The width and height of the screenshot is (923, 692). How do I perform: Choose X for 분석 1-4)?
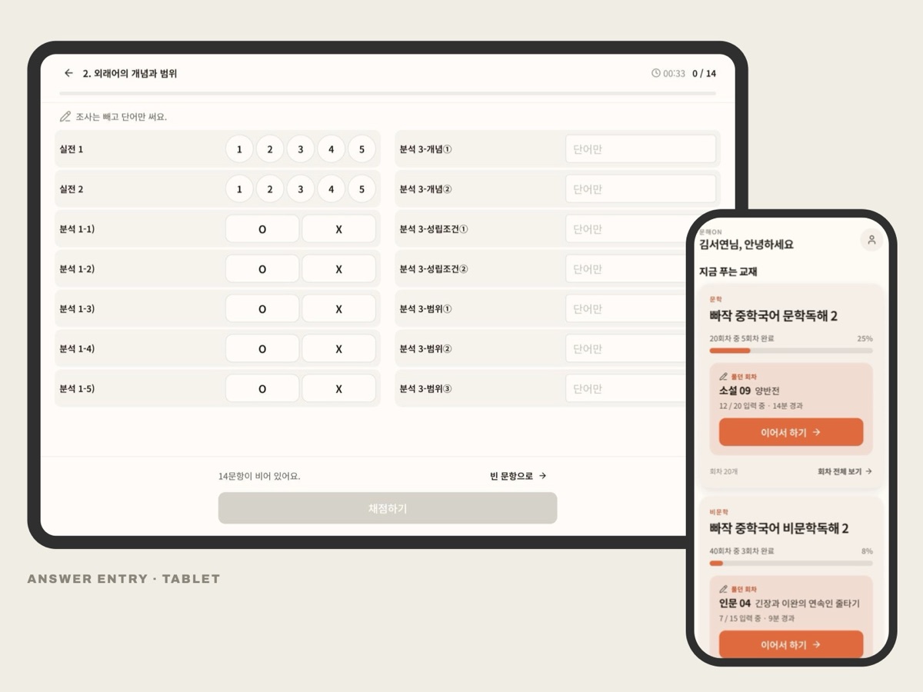click(x=338, y=349)
